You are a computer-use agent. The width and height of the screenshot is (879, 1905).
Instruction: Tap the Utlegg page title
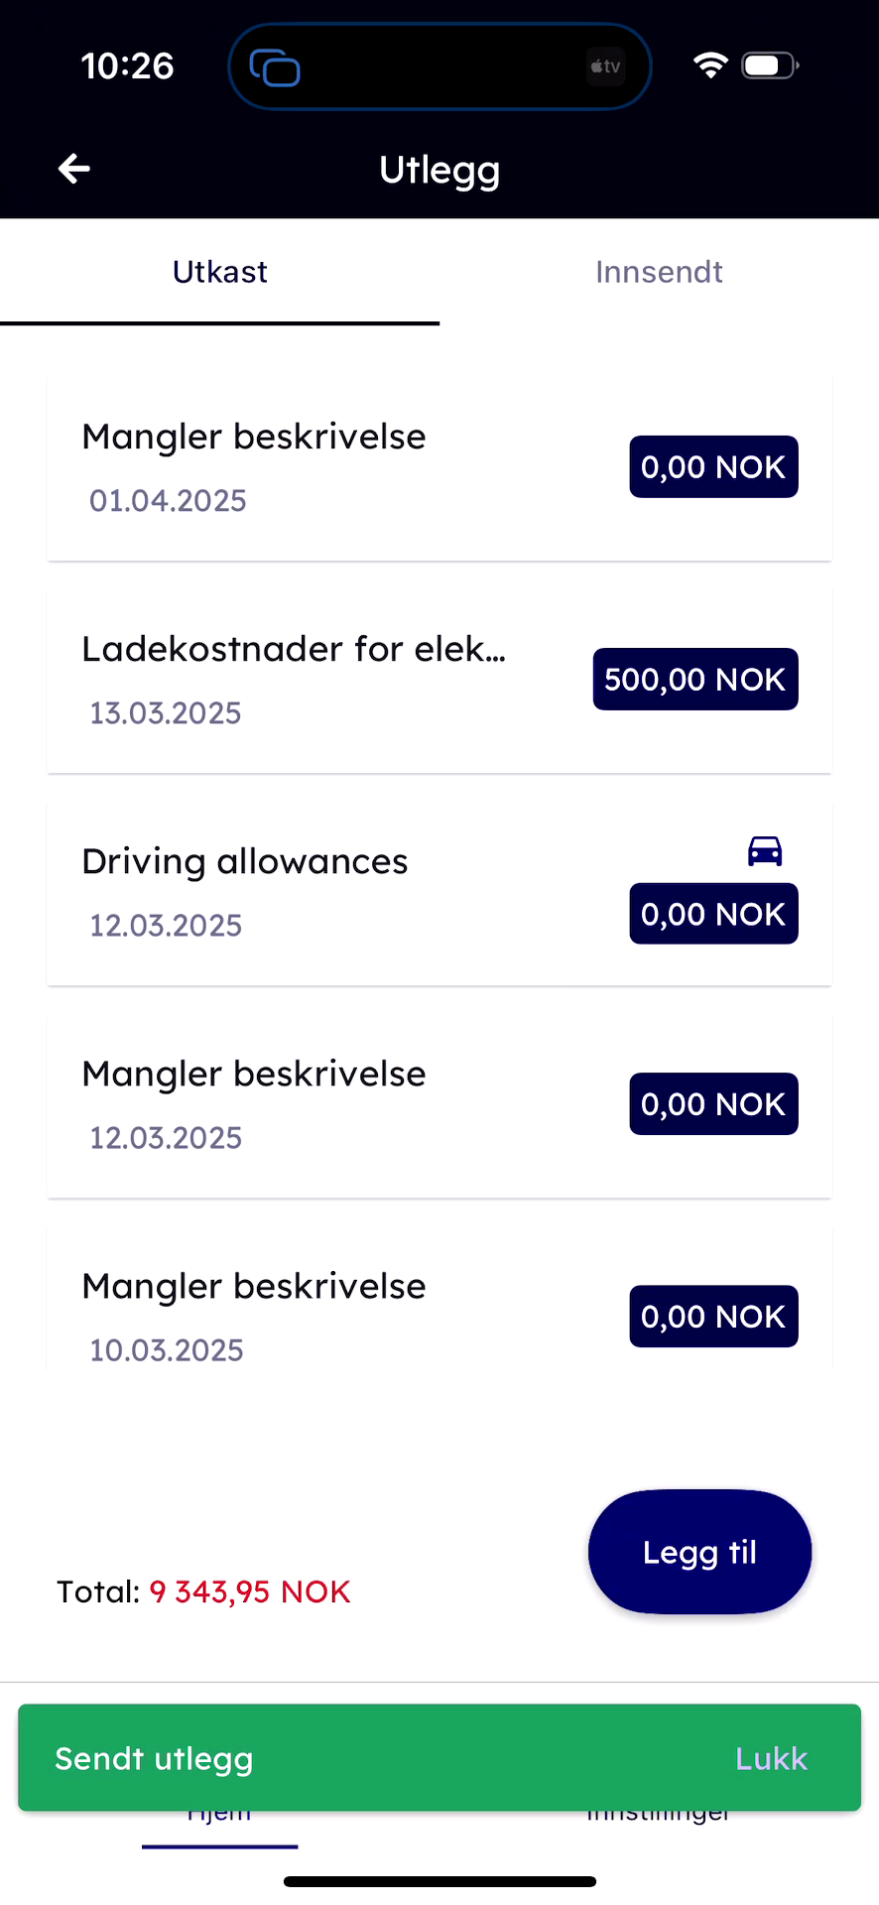point(439,170)
